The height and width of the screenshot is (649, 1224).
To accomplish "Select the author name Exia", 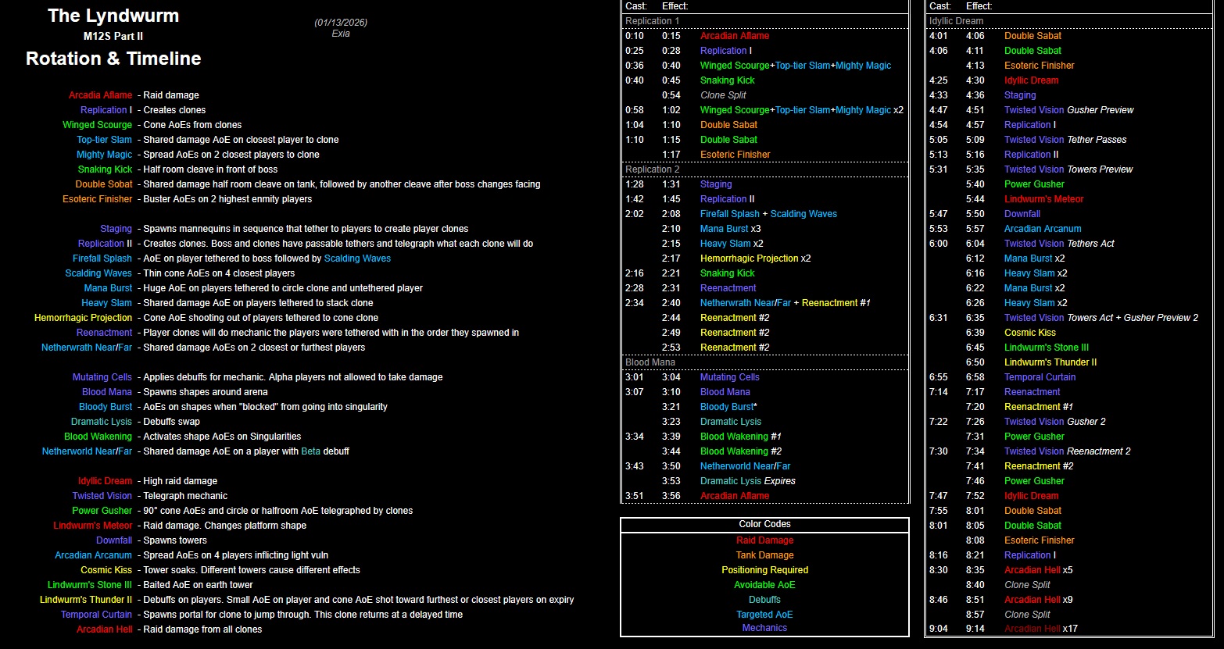I will (x=341, y=34).
